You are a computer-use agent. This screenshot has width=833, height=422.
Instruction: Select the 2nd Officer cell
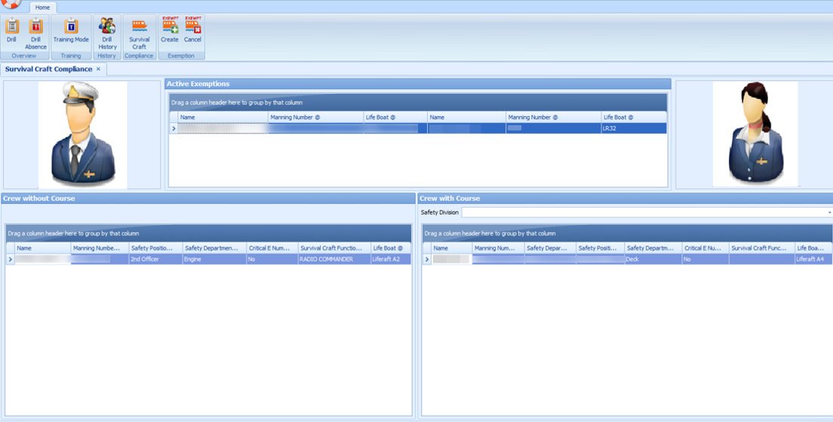[x=155, y=260]
